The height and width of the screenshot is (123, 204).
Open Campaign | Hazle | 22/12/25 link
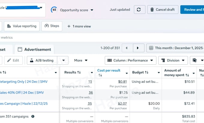tap(24, 104)
